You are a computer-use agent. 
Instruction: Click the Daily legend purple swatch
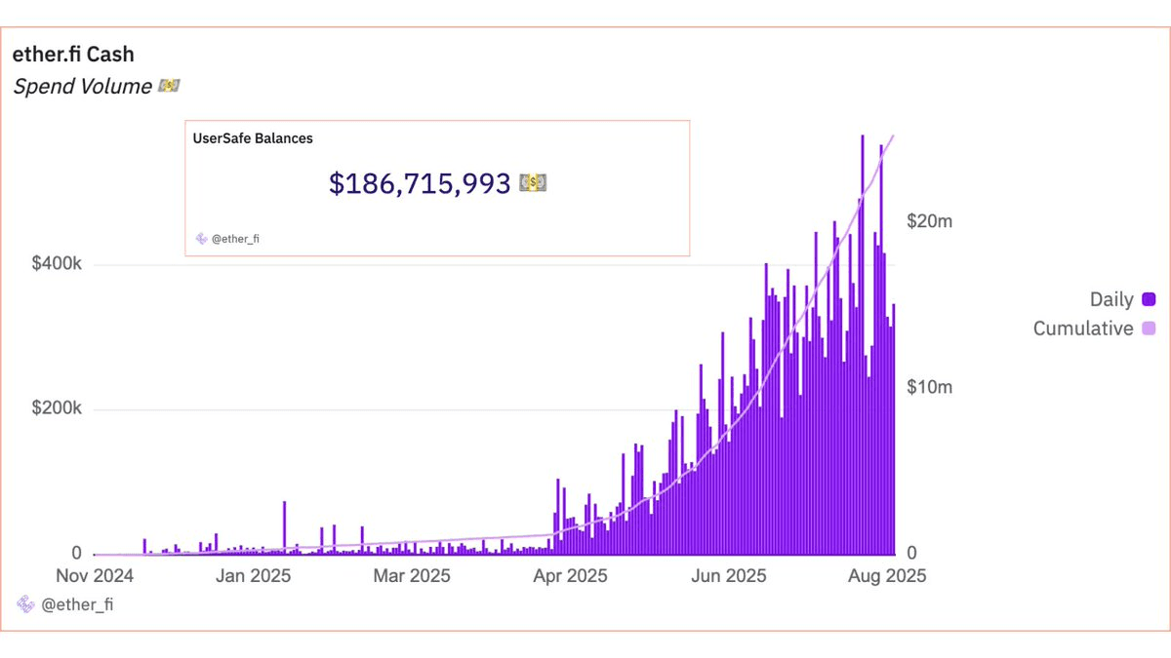point(1149,299)
